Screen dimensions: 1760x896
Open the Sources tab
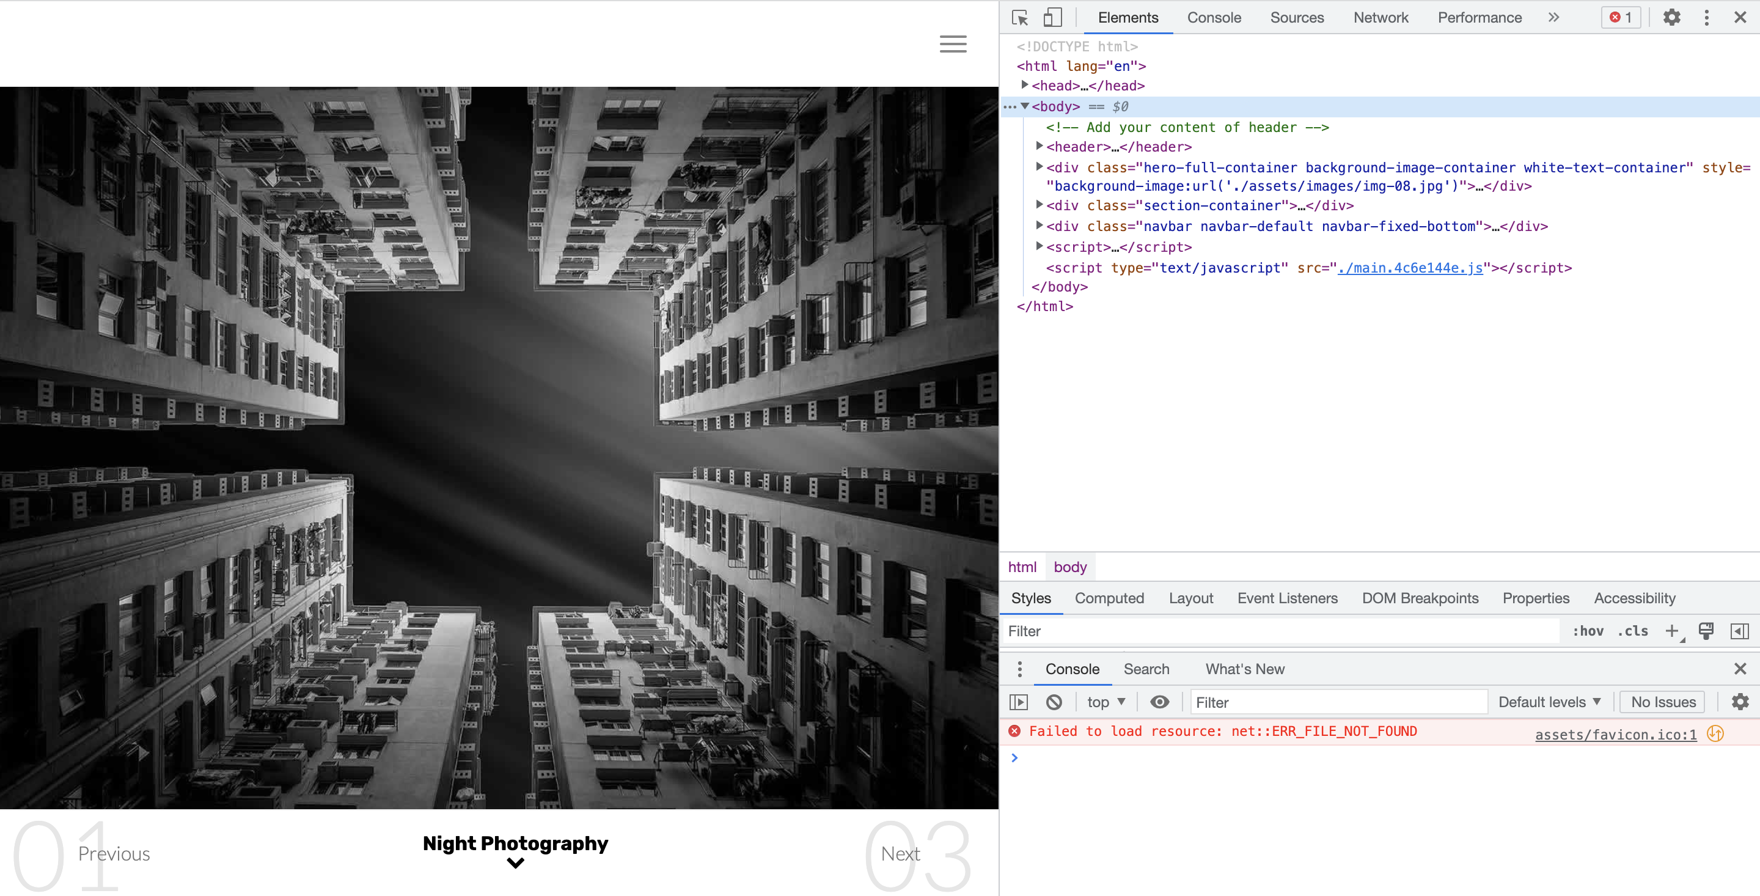[x=1297, y=18]
